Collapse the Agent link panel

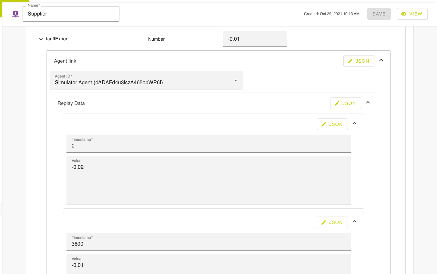pyautogui.click(x=381, y=60)
